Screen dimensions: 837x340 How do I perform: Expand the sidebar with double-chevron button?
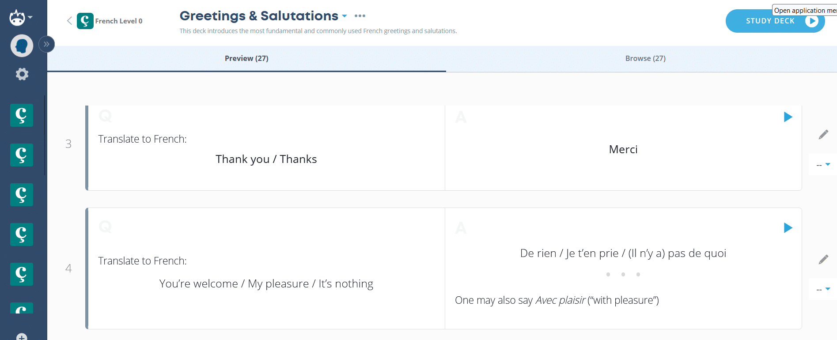(x=46, y=44)
